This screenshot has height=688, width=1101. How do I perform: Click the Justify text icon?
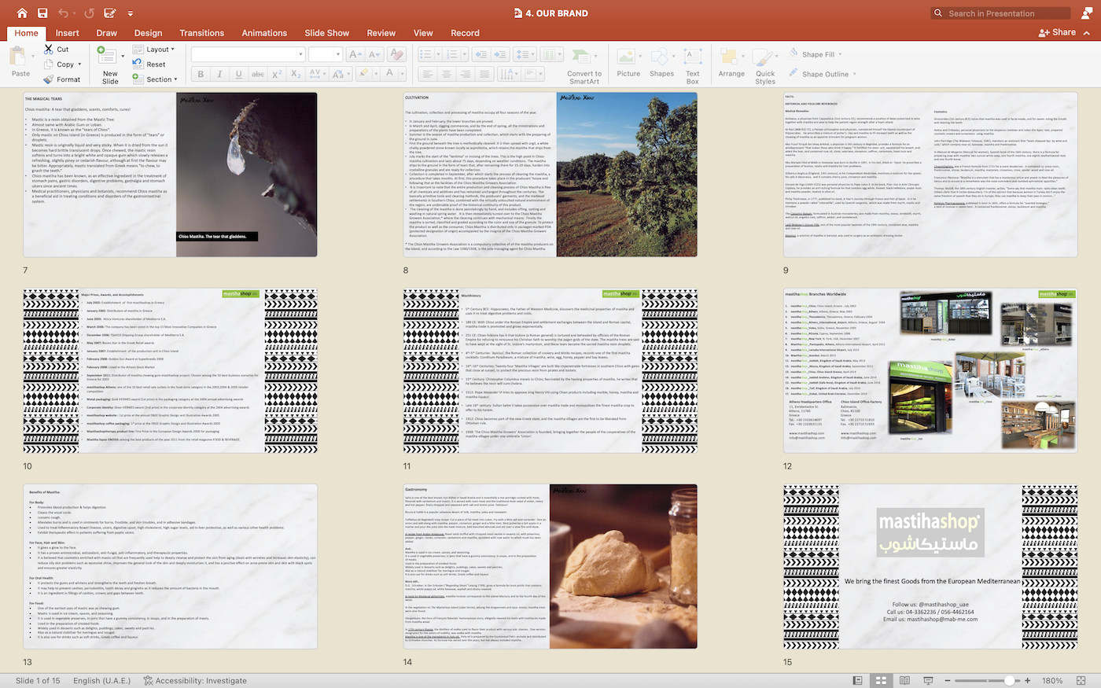click(484, 74)
